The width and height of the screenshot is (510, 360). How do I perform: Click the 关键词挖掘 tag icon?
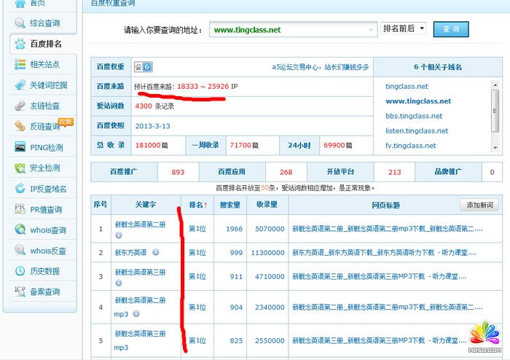click(x=20, y=85)
